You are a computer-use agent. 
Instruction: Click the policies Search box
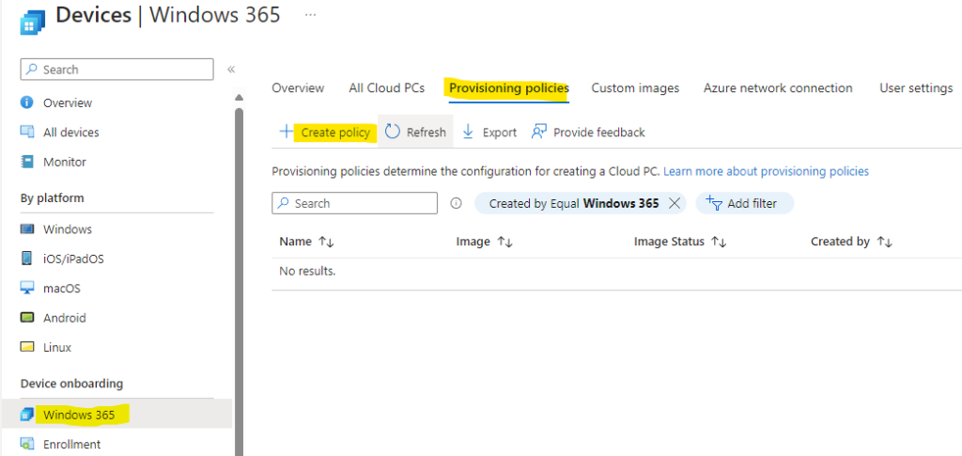click(x=354, y=203)
